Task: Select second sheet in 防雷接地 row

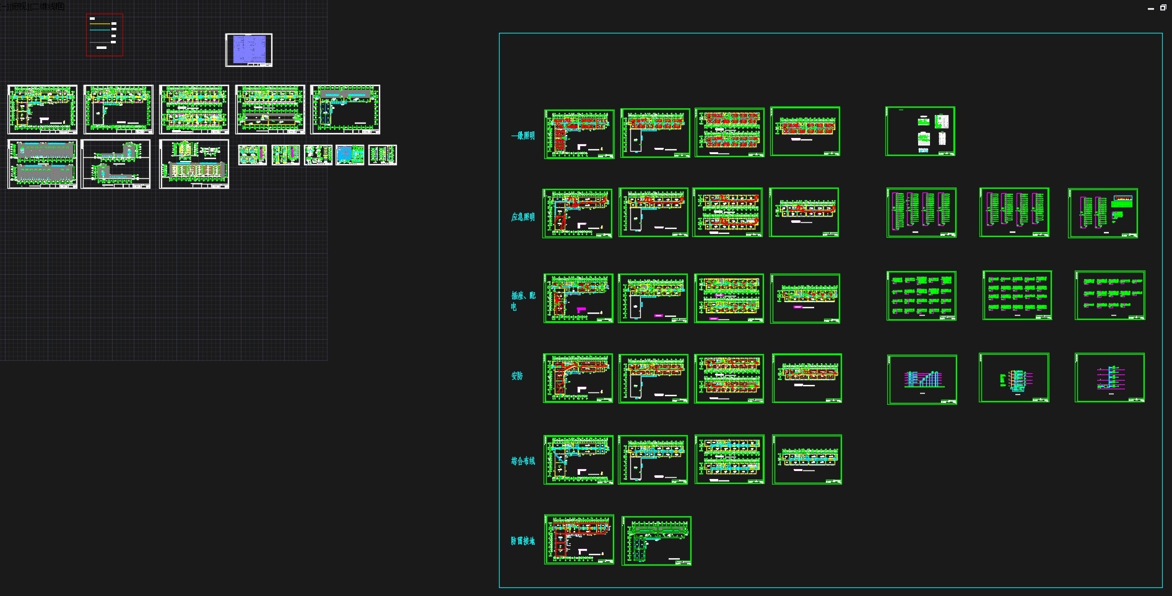Action: pyautogui.click(x=657, y=541)
